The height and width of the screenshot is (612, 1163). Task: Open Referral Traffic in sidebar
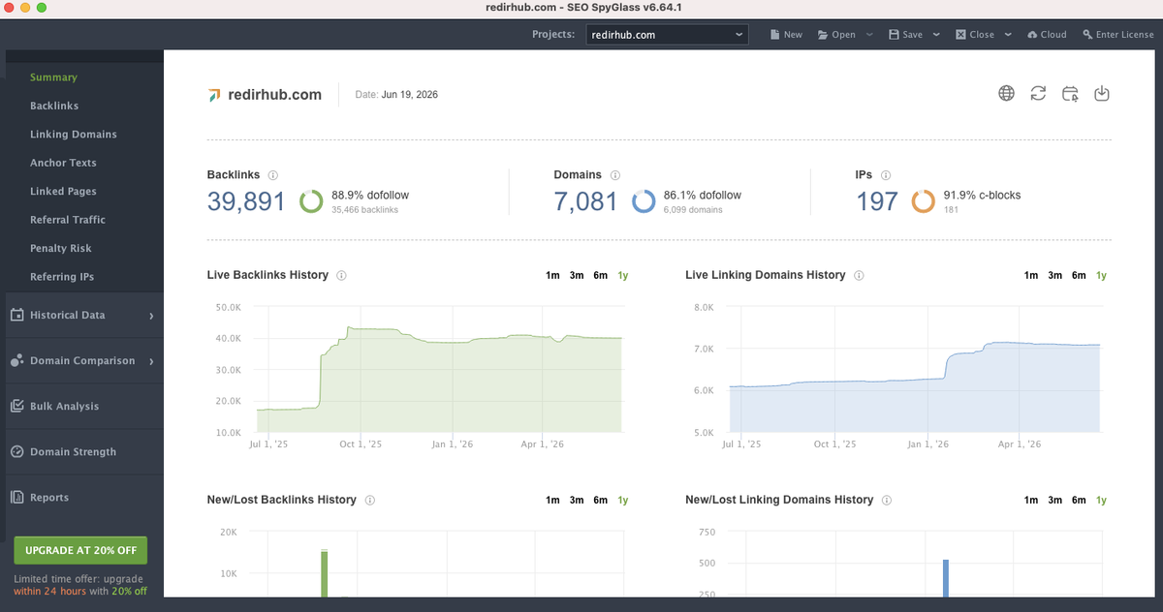click(x=68, y=220)
